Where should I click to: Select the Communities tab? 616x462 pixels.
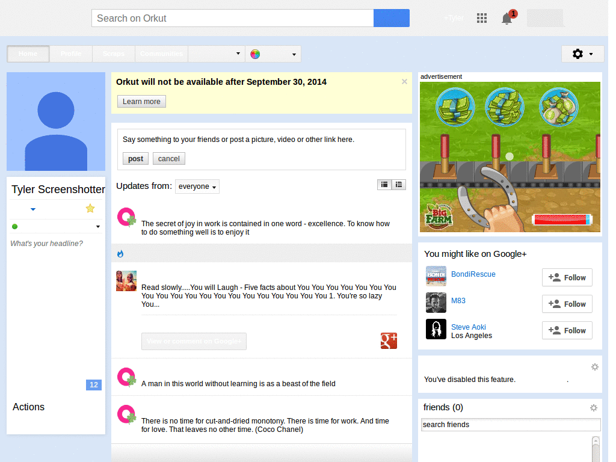pyautogui.click(x=161, y=54)
